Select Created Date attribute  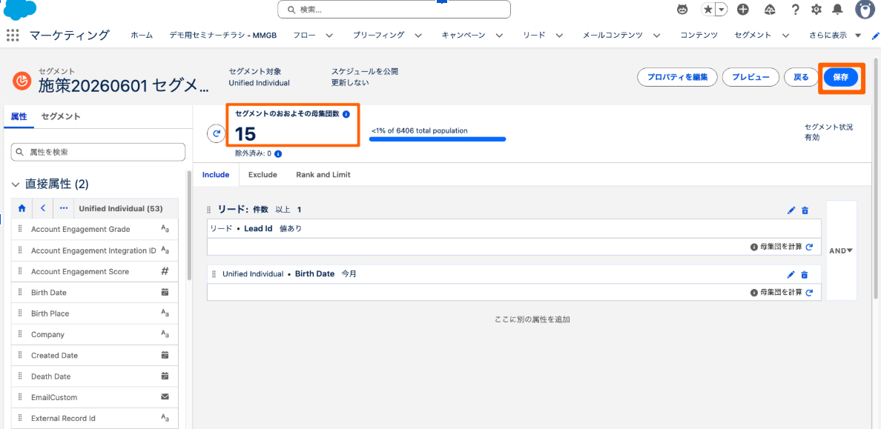click(x=94, y=356)
